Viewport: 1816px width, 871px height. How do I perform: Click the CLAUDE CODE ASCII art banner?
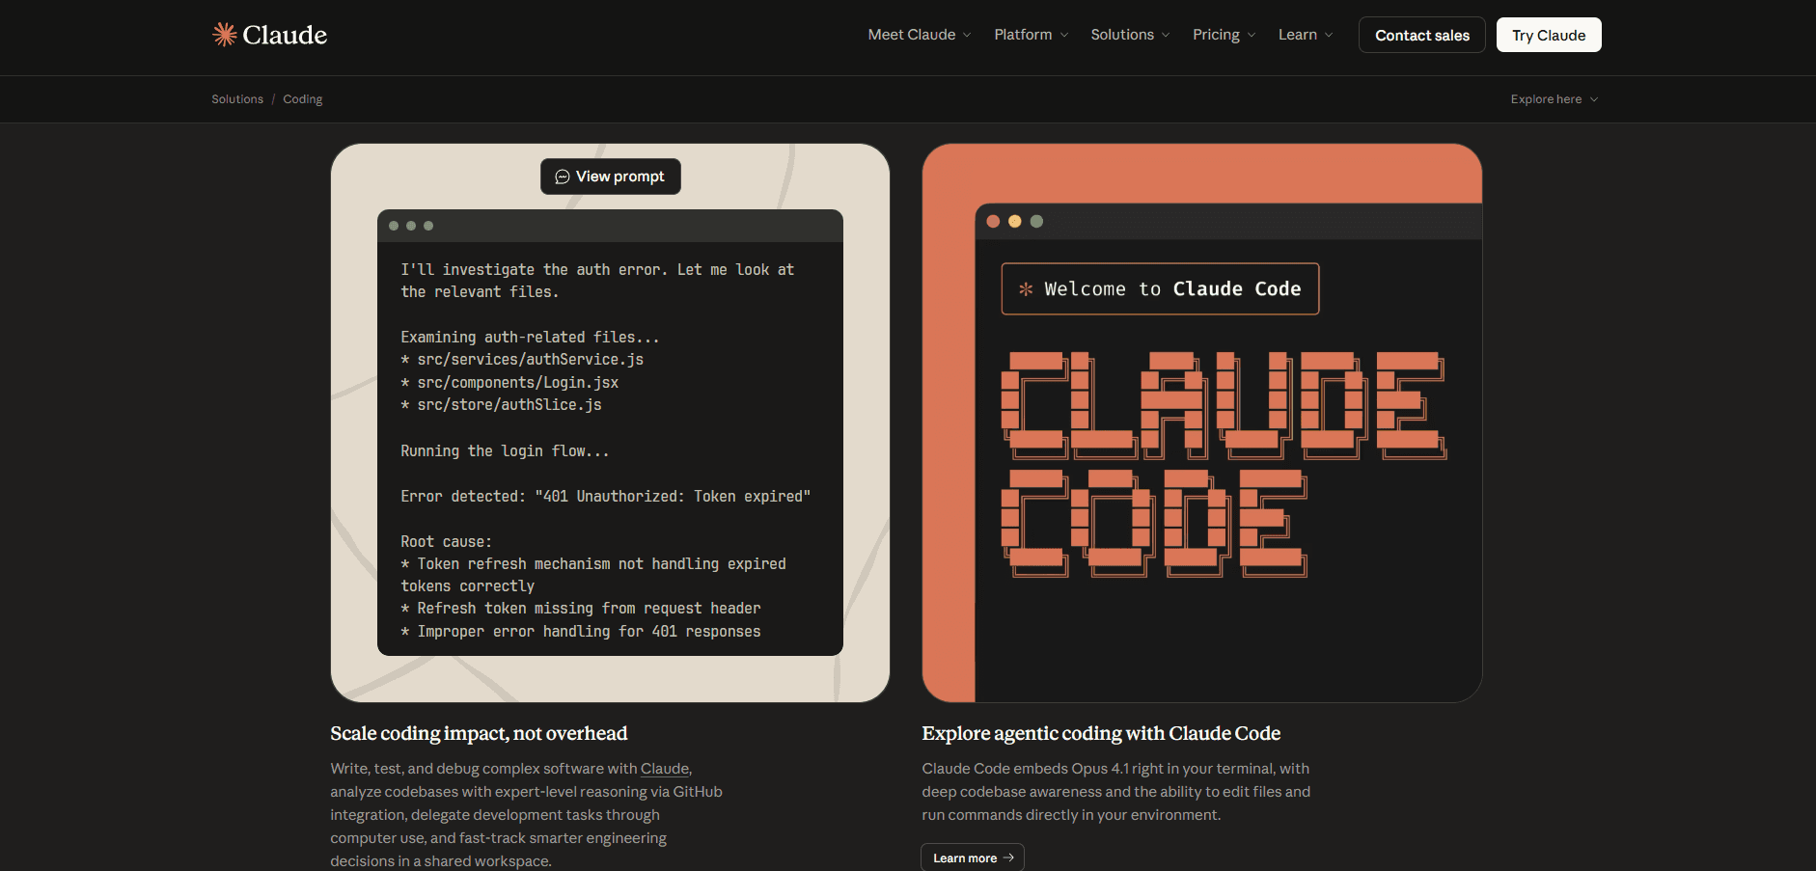(x=1224, y=465)
